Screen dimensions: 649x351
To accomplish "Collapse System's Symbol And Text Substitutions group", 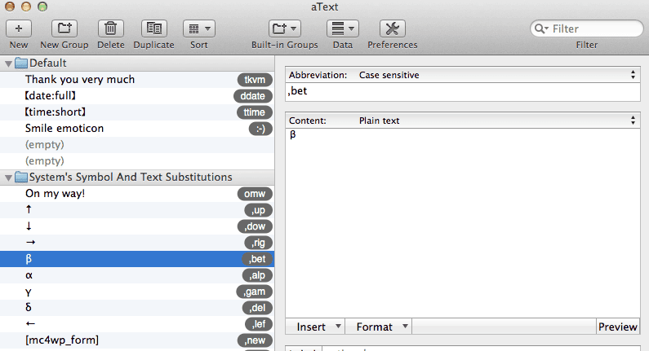I will pyautogui.click(x=8, y=178).
